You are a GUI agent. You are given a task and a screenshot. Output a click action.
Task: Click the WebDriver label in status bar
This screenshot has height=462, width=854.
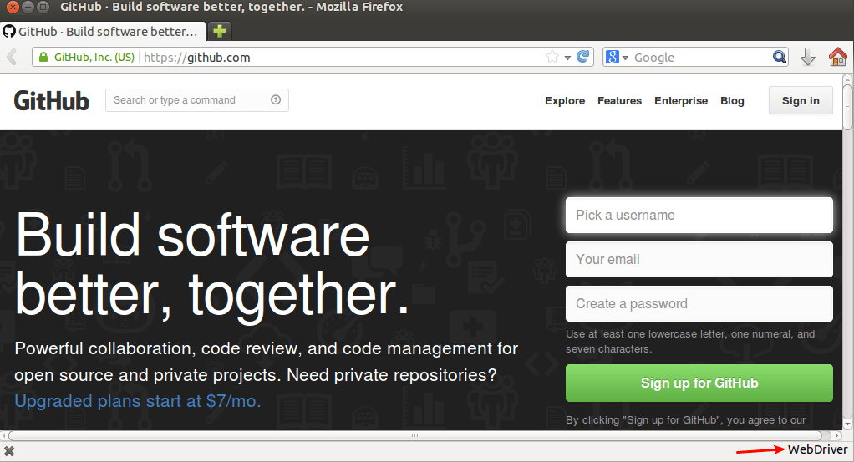click(817, 449)
